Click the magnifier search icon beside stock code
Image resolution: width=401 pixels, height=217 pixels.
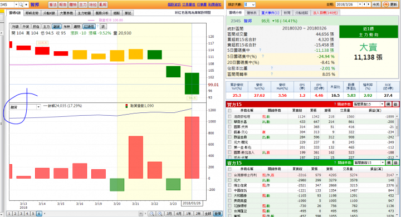coord(21,4)
